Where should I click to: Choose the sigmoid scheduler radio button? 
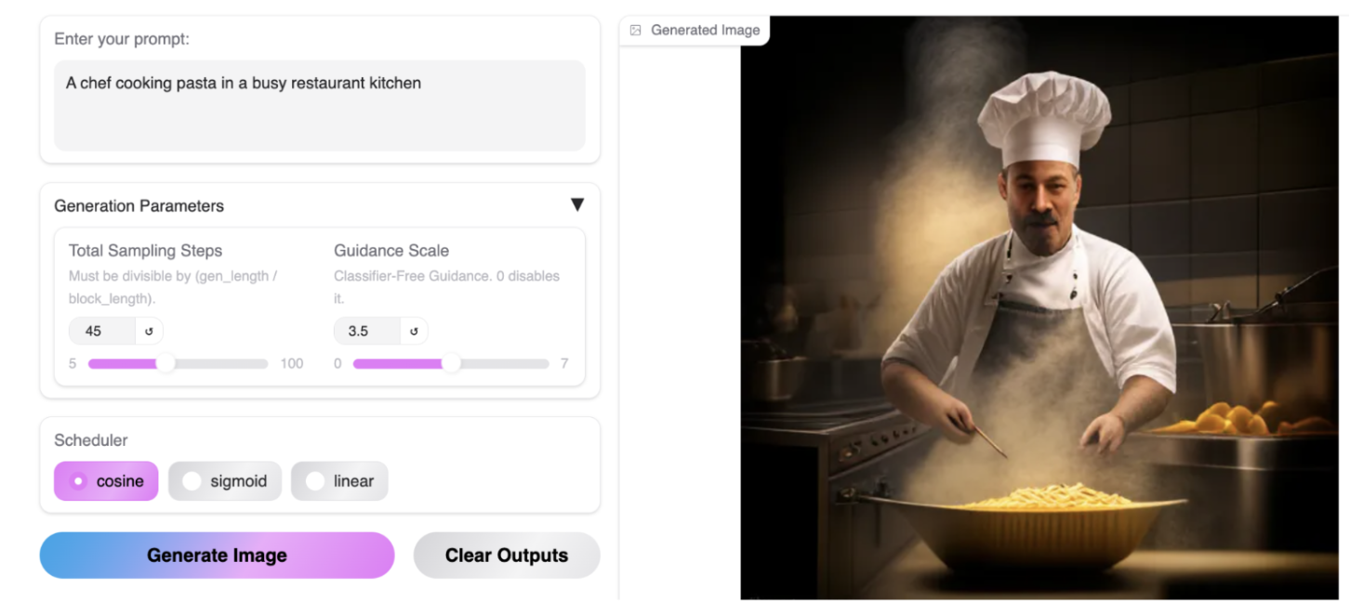click(225, 481)
